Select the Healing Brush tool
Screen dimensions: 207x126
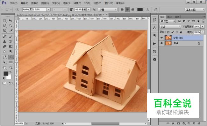pyautogui.click(x=4, y=36)
